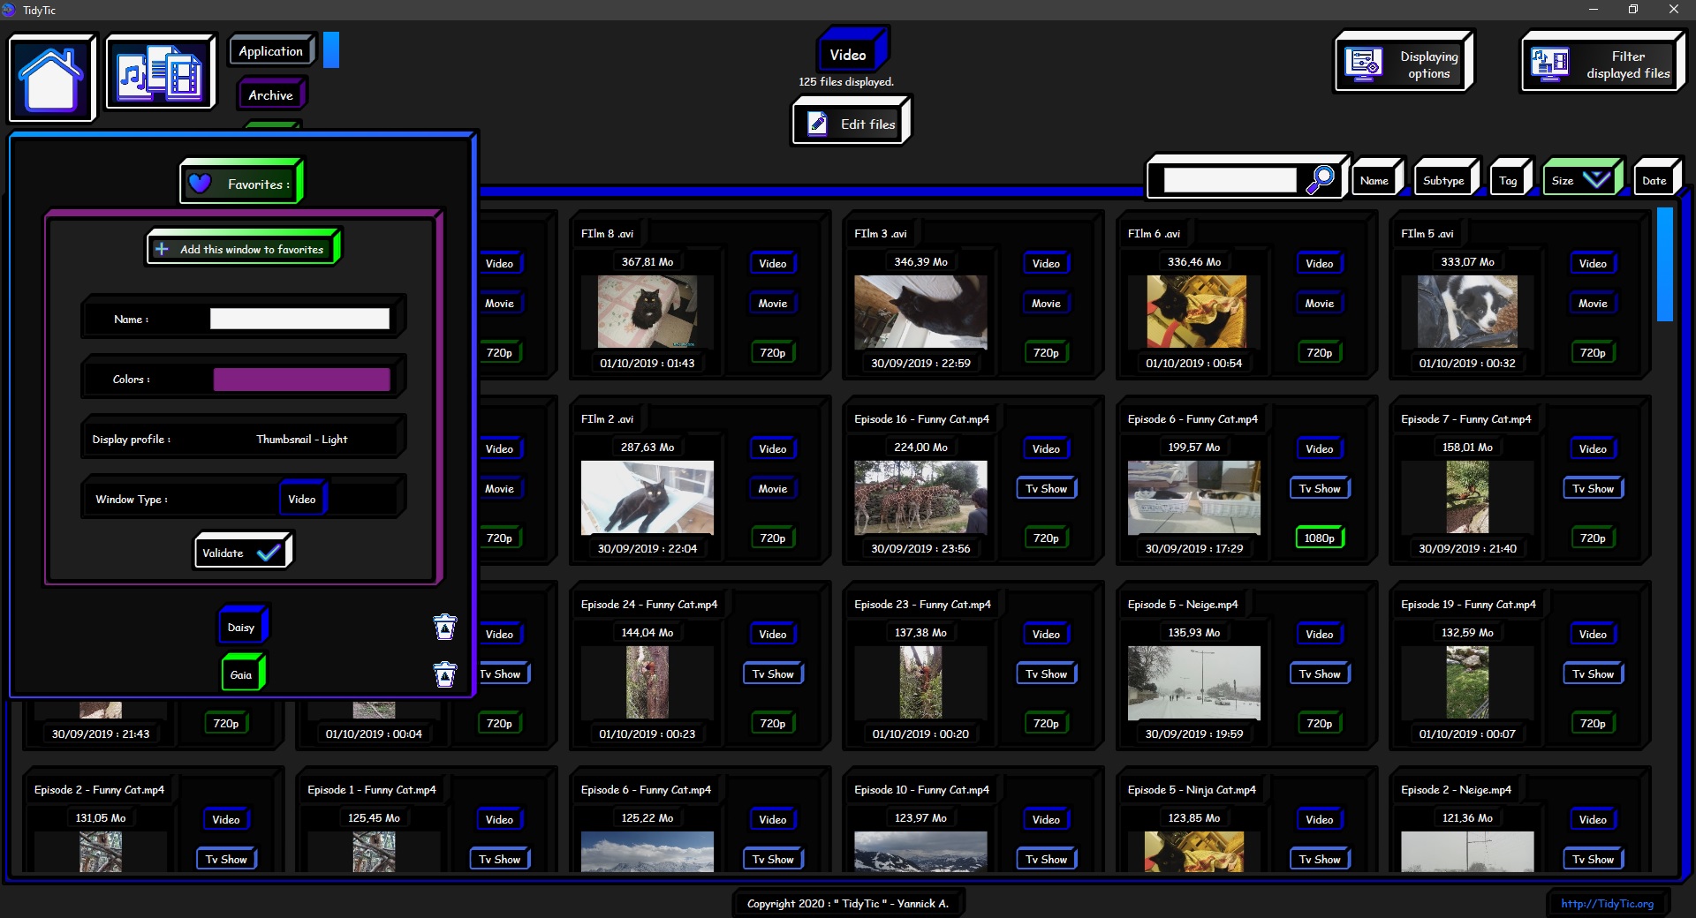Expand the Favorites heart panel header
The width and height of the screenshot is (1696, 918).
241,184
